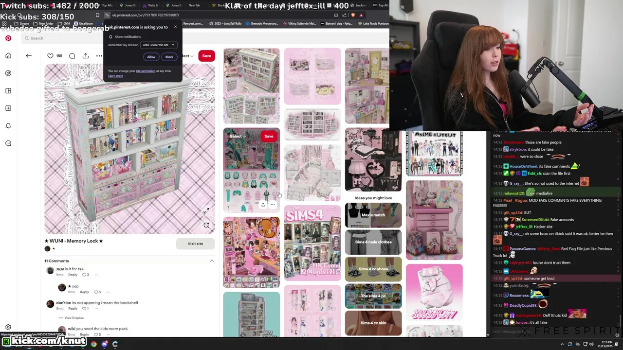Open the 'Viking Syttende Mai' bookmark
Viewport: 623px width, 350px height.
[x=299, y=23]
